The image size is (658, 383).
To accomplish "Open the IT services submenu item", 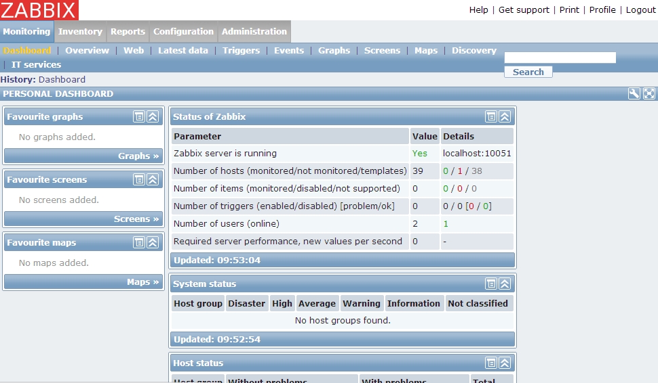I will point(36,64).
